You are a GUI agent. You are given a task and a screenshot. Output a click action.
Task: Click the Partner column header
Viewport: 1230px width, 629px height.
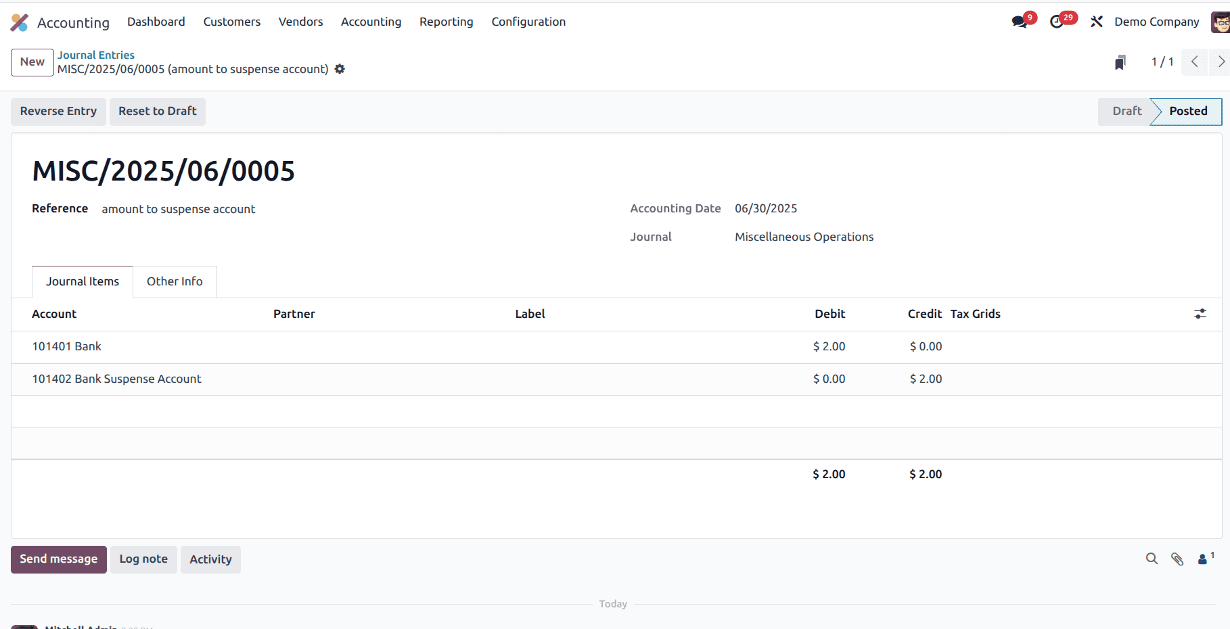294,314
